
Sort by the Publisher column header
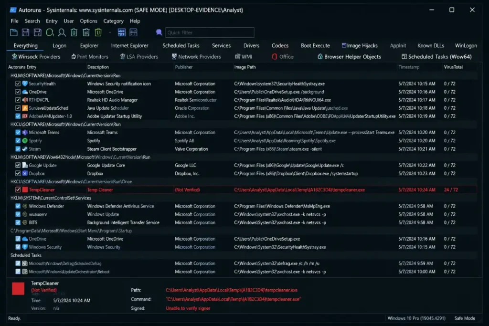[184, 67]
